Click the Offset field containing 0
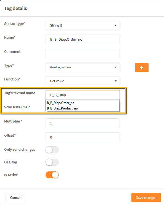Screen dimensions: 164x206 pos(83,137)
